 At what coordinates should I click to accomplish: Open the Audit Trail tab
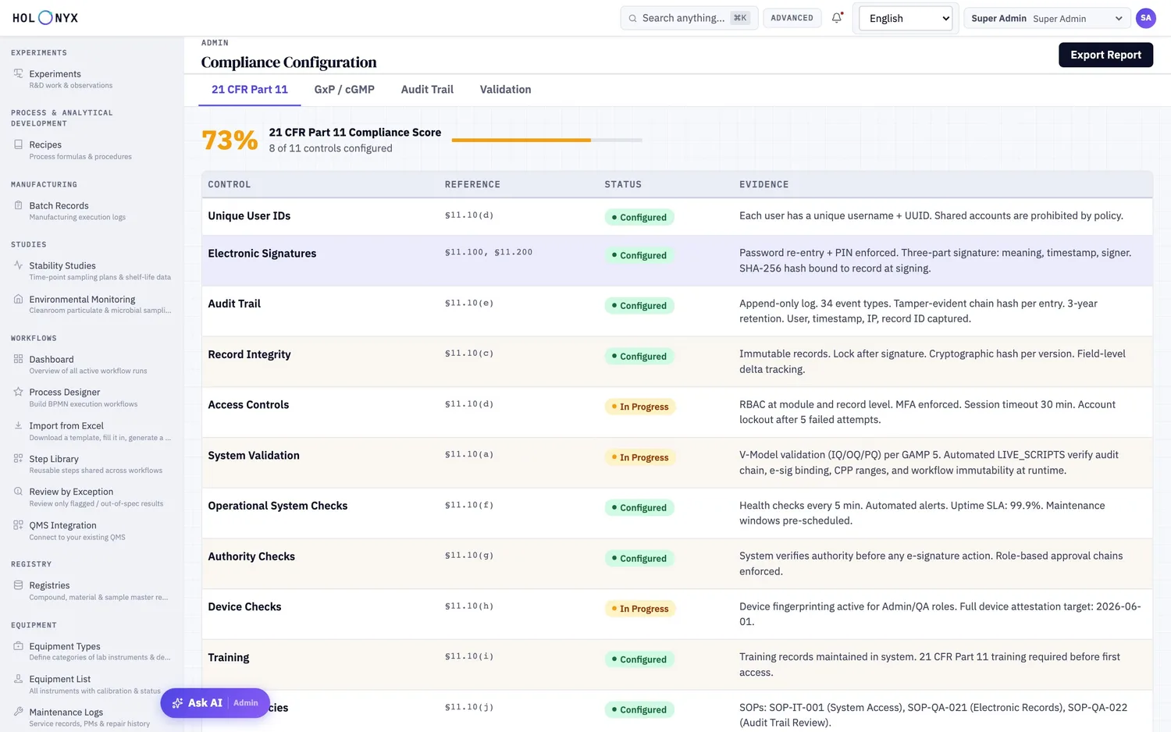[427, 90]
